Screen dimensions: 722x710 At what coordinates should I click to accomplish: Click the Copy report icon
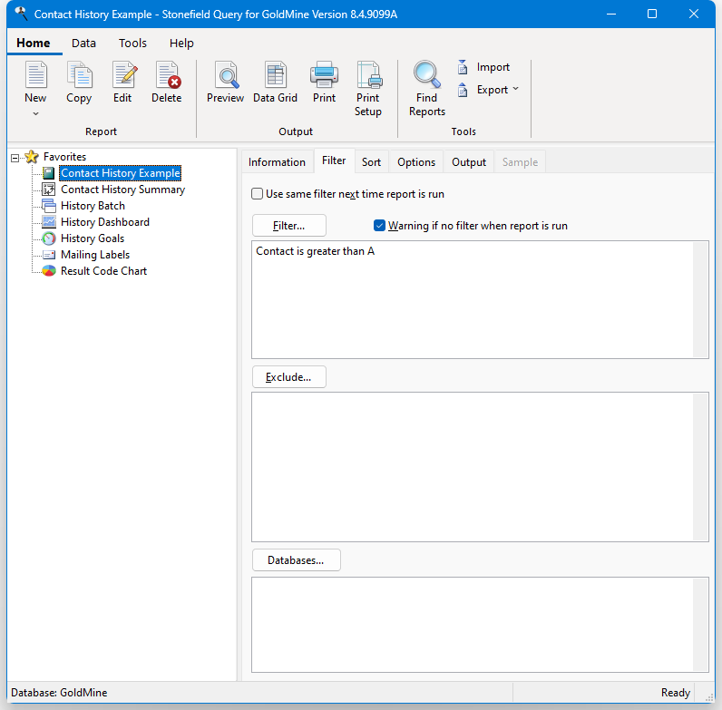tap(79, 75)
